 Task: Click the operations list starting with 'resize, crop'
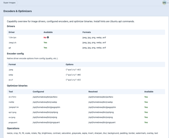[x=82, y=133]
